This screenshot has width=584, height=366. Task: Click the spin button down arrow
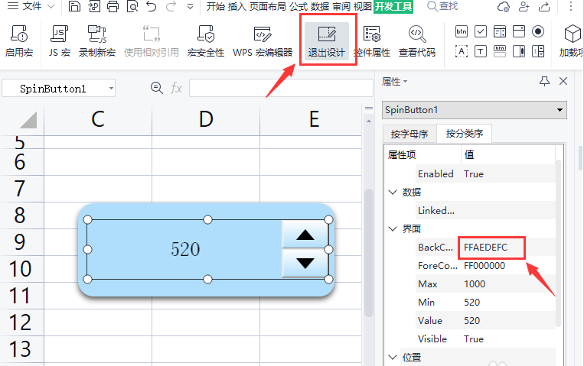coord(305,263)
